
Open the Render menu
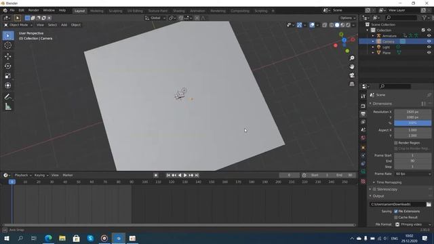pos(34,10)
